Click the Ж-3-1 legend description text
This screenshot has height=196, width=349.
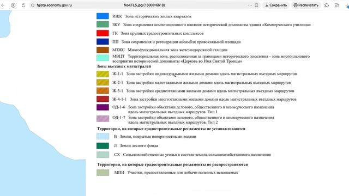tap(210, 91)
